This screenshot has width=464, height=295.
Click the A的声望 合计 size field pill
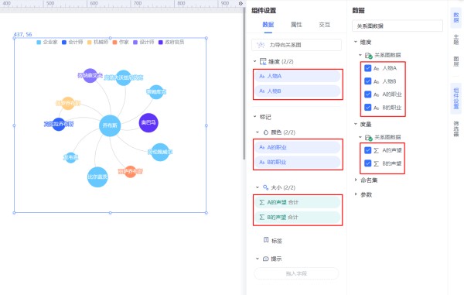pos(298,203)
